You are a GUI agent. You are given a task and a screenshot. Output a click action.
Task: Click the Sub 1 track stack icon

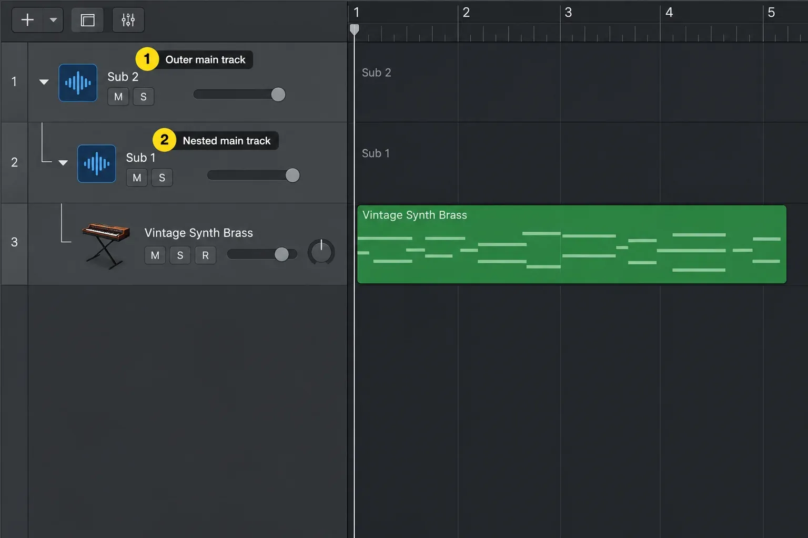tap(96, 163)
